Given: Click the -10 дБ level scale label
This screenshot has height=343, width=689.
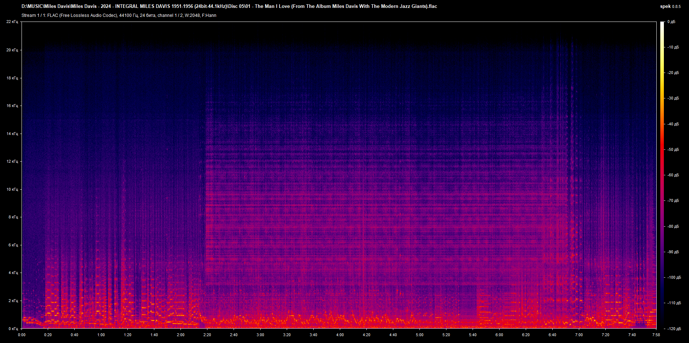Looking at the screenshot, I should 673,47.
